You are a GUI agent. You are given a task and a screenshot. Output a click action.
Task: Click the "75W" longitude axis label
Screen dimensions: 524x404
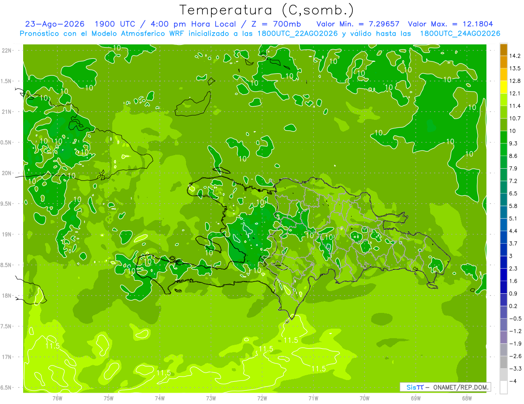pyautogui.click(x=108, y=398)
